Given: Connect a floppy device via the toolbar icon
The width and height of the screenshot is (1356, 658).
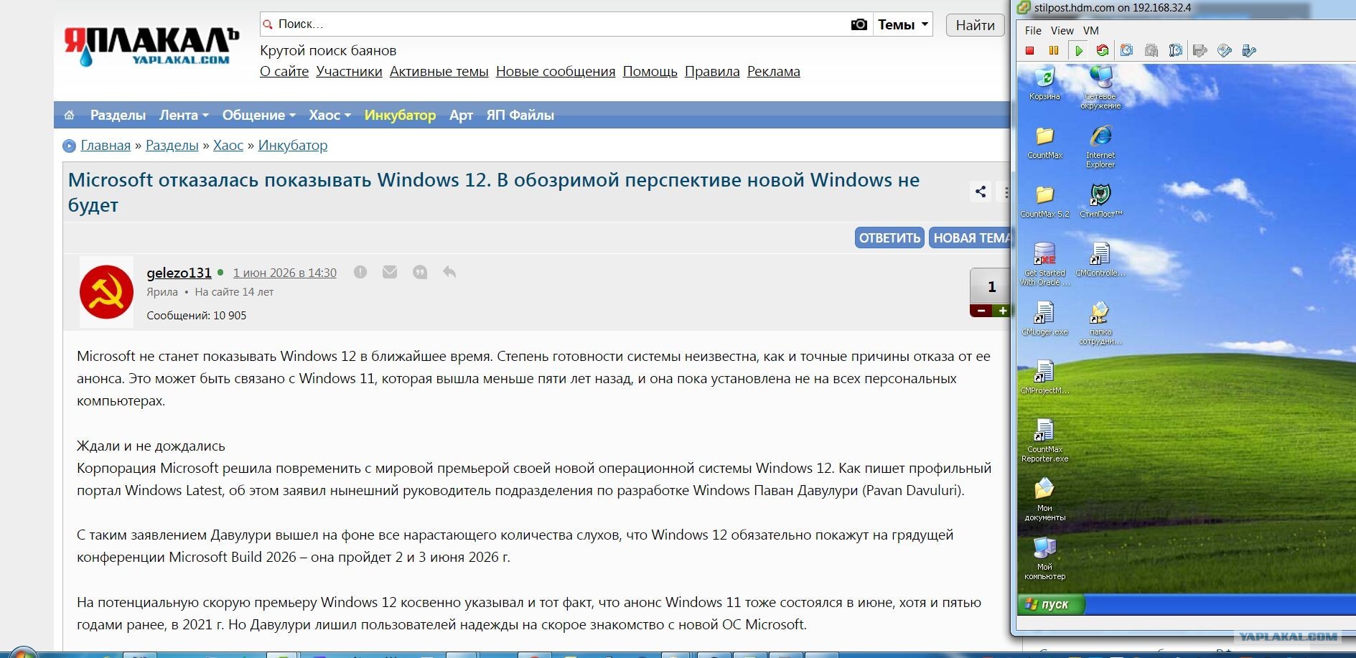Looking at the screenshot, I should (x=1200, y=50).
